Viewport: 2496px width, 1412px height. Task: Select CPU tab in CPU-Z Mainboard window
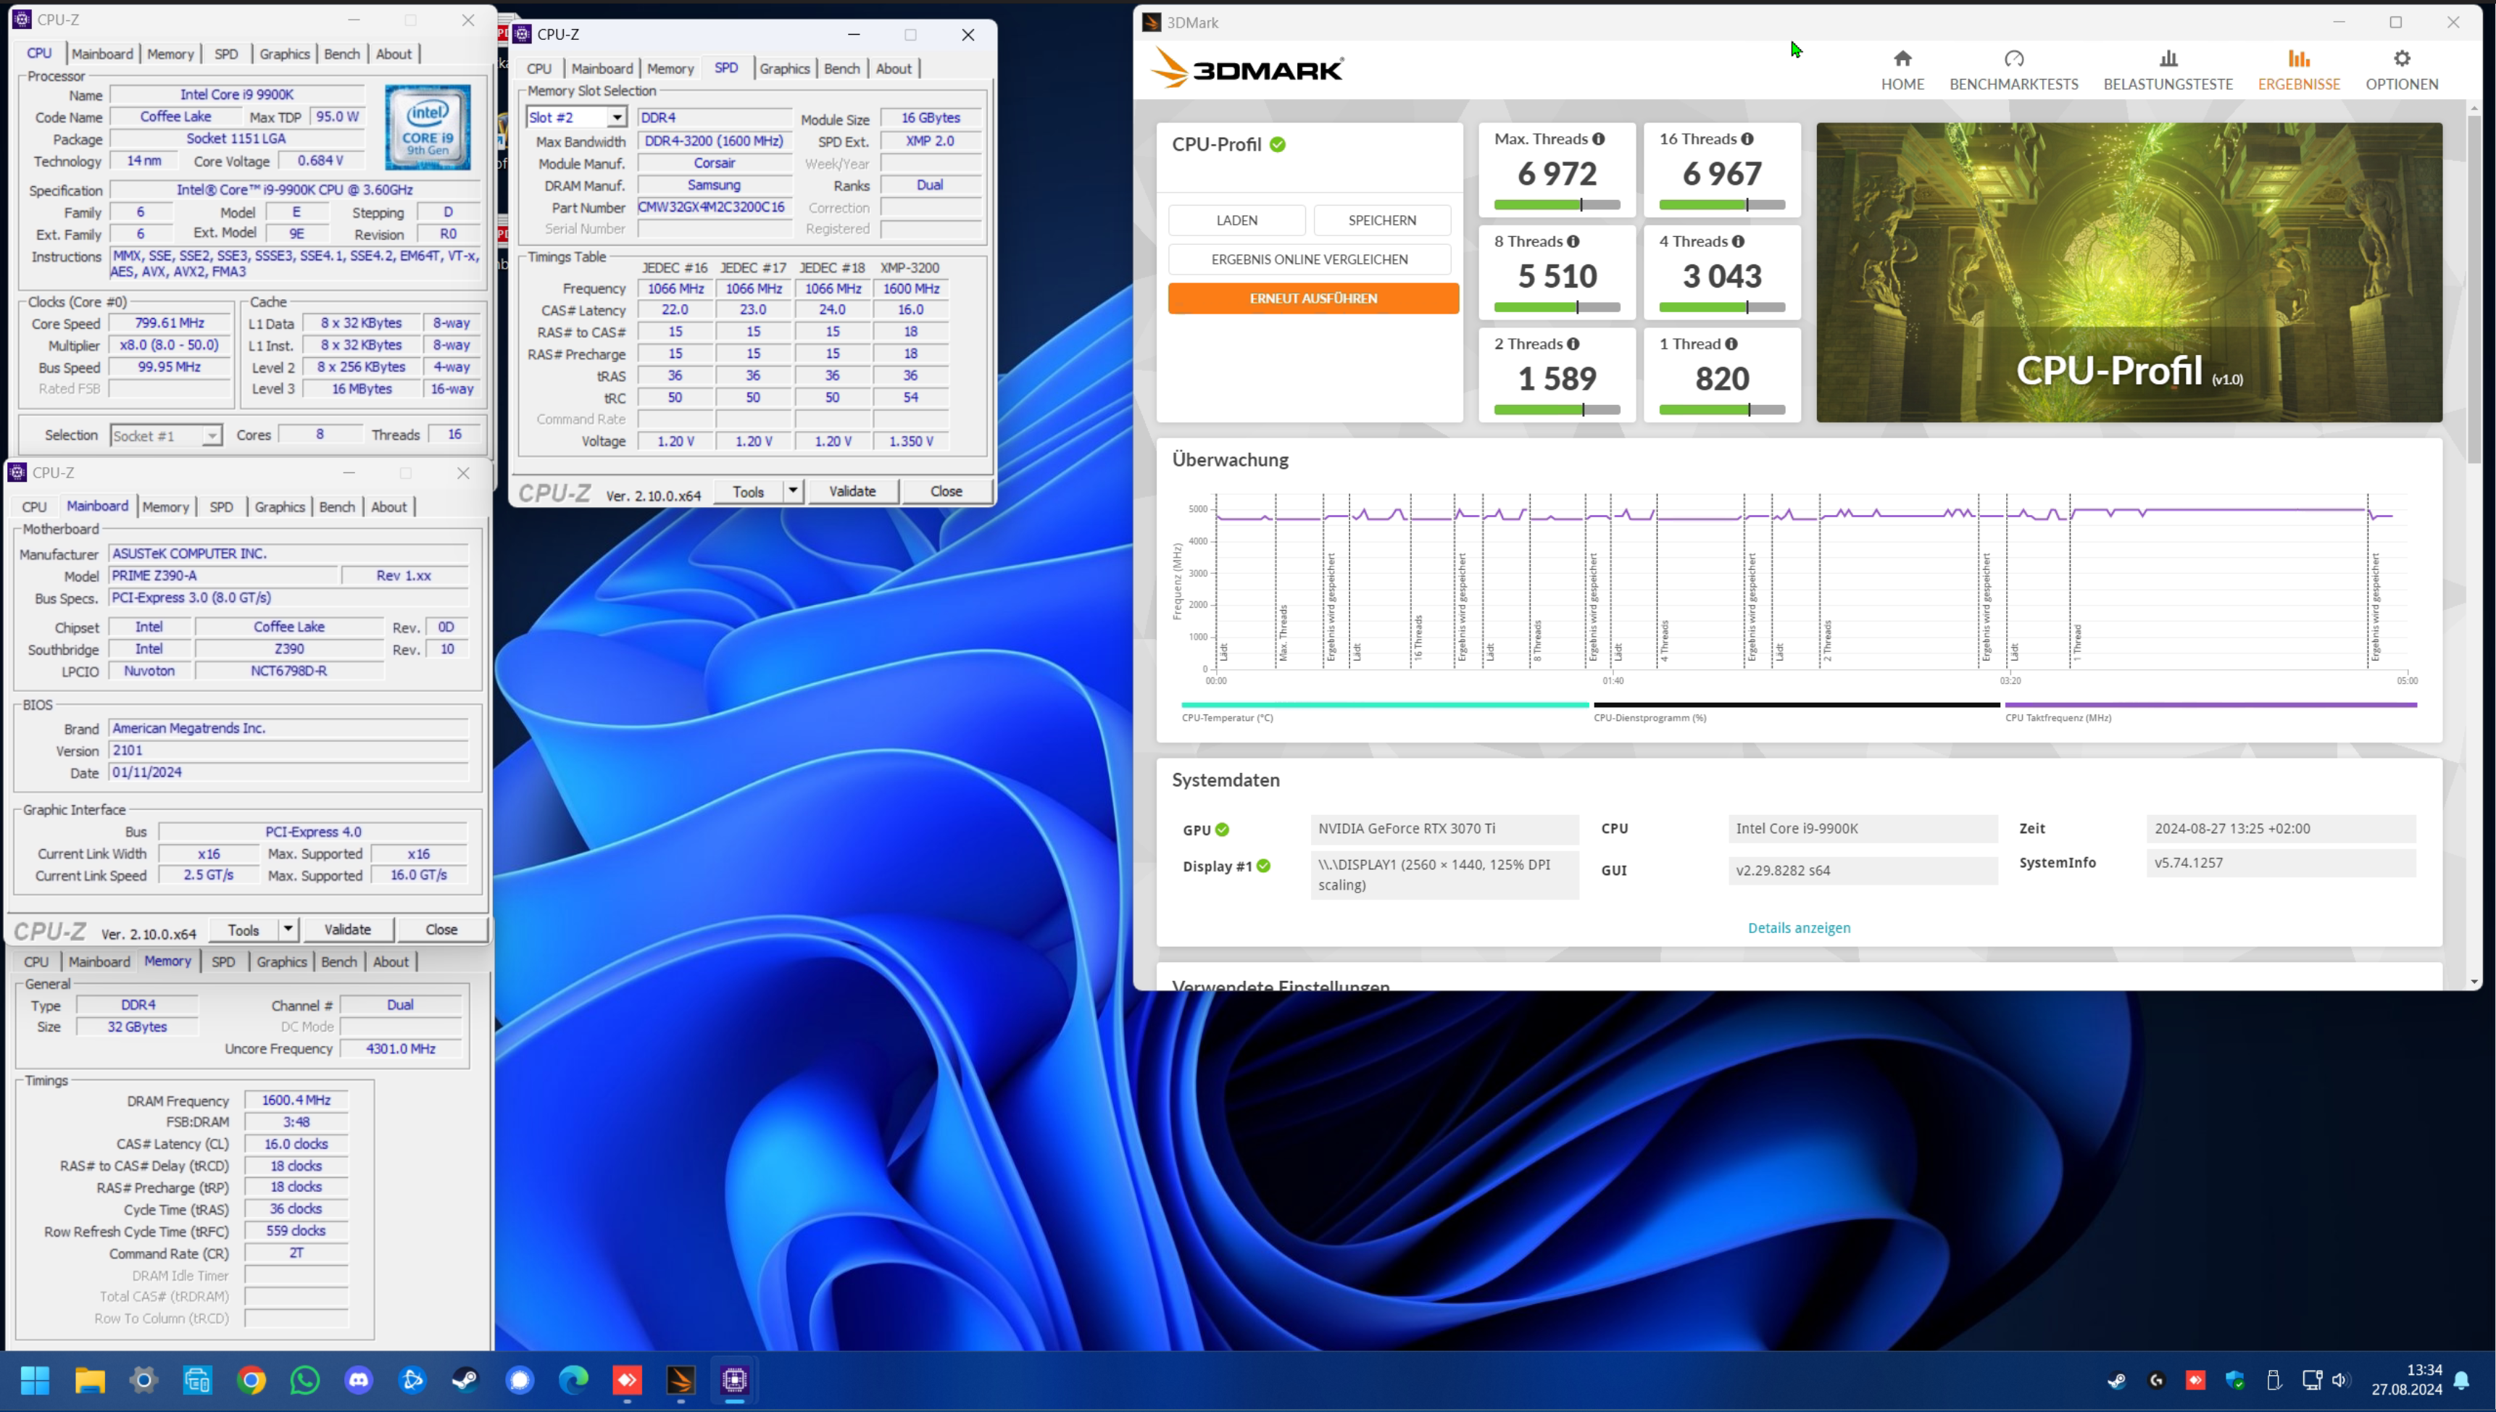(34, 507)
